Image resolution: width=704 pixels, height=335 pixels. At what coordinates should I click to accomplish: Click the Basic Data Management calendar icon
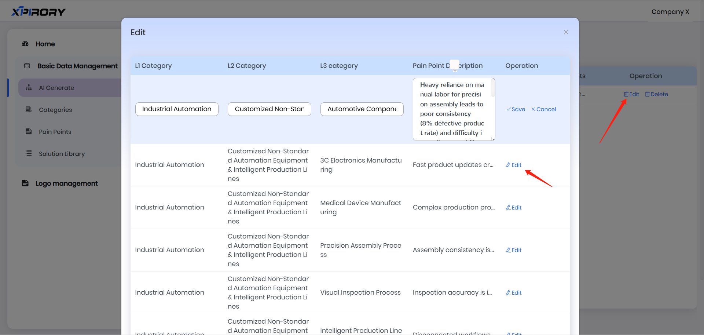27,66
